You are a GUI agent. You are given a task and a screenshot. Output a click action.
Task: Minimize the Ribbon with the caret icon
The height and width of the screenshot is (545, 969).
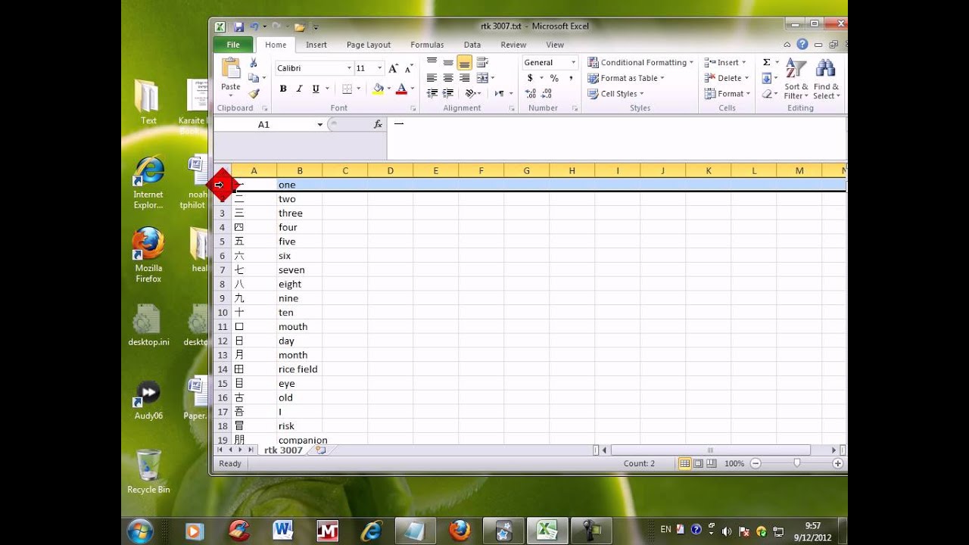click(787, 45)
